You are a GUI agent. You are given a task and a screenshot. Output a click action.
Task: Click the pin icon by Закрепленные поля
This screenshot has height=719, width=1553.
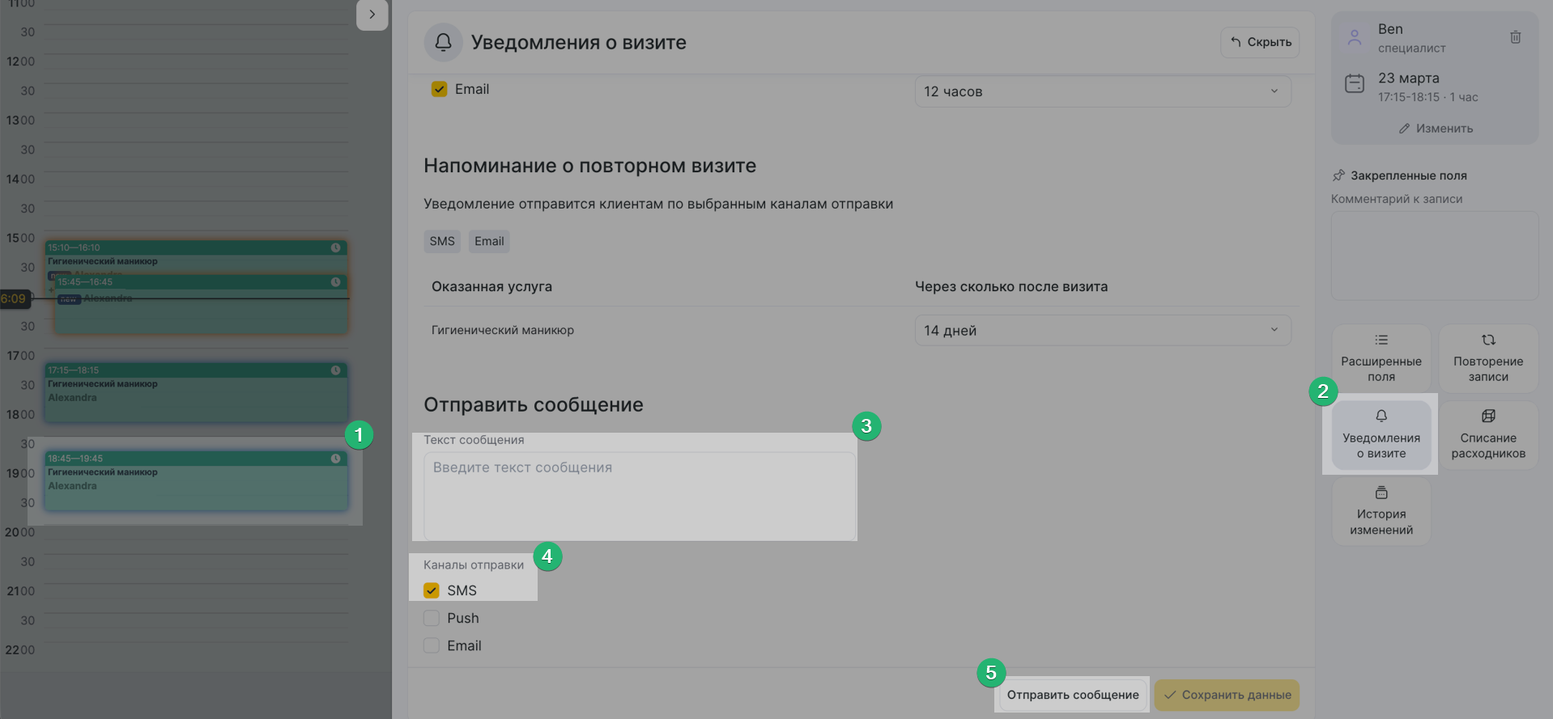(1338, 176)
